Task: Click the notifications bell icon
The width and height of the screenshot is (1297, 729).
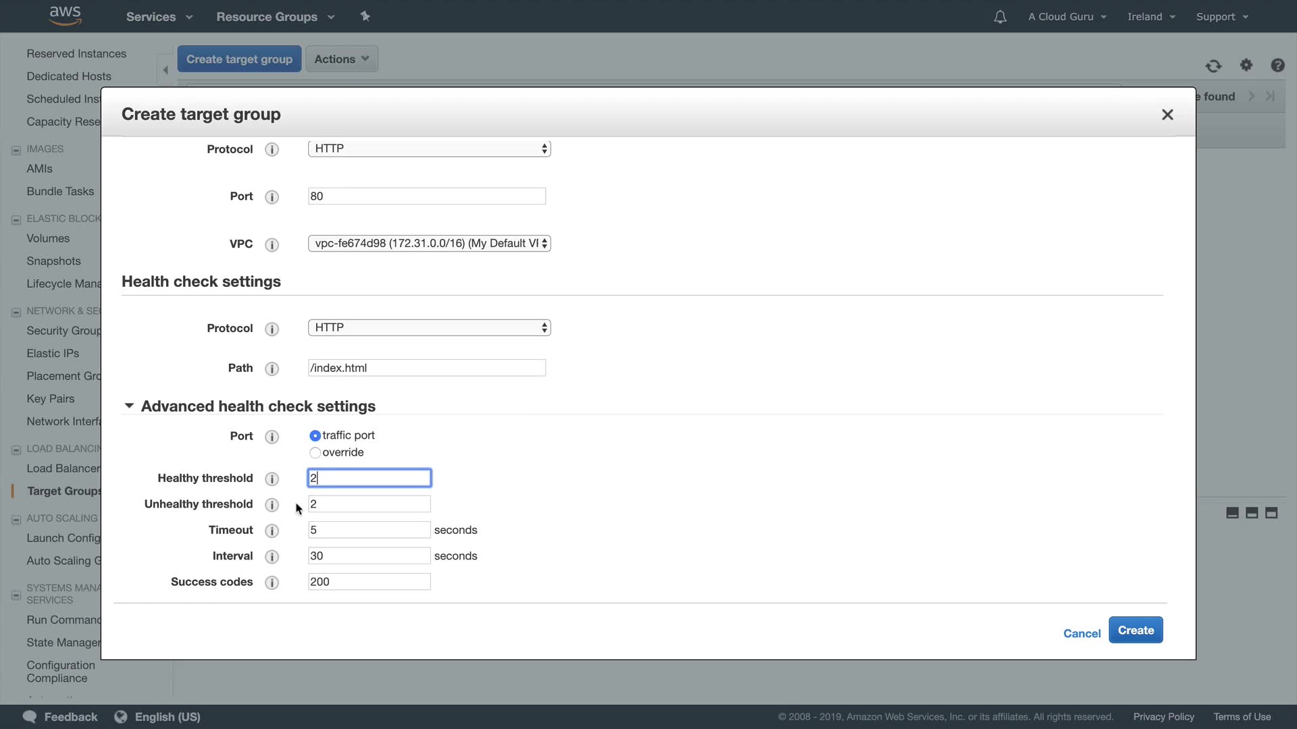Action: pos(1000,17)
